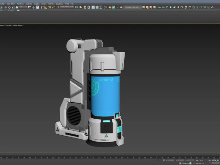Open the Substance menu
Viewport: 220px width, 165px height.
60,4
